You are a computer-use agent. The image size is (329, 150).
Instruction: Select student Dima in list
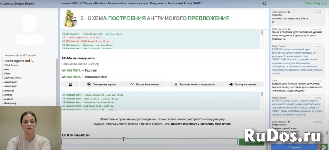(7, 74)
